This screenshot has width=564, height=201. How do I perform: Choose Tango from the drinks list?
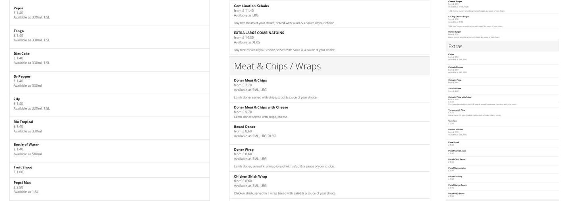[x=19, y=31]
